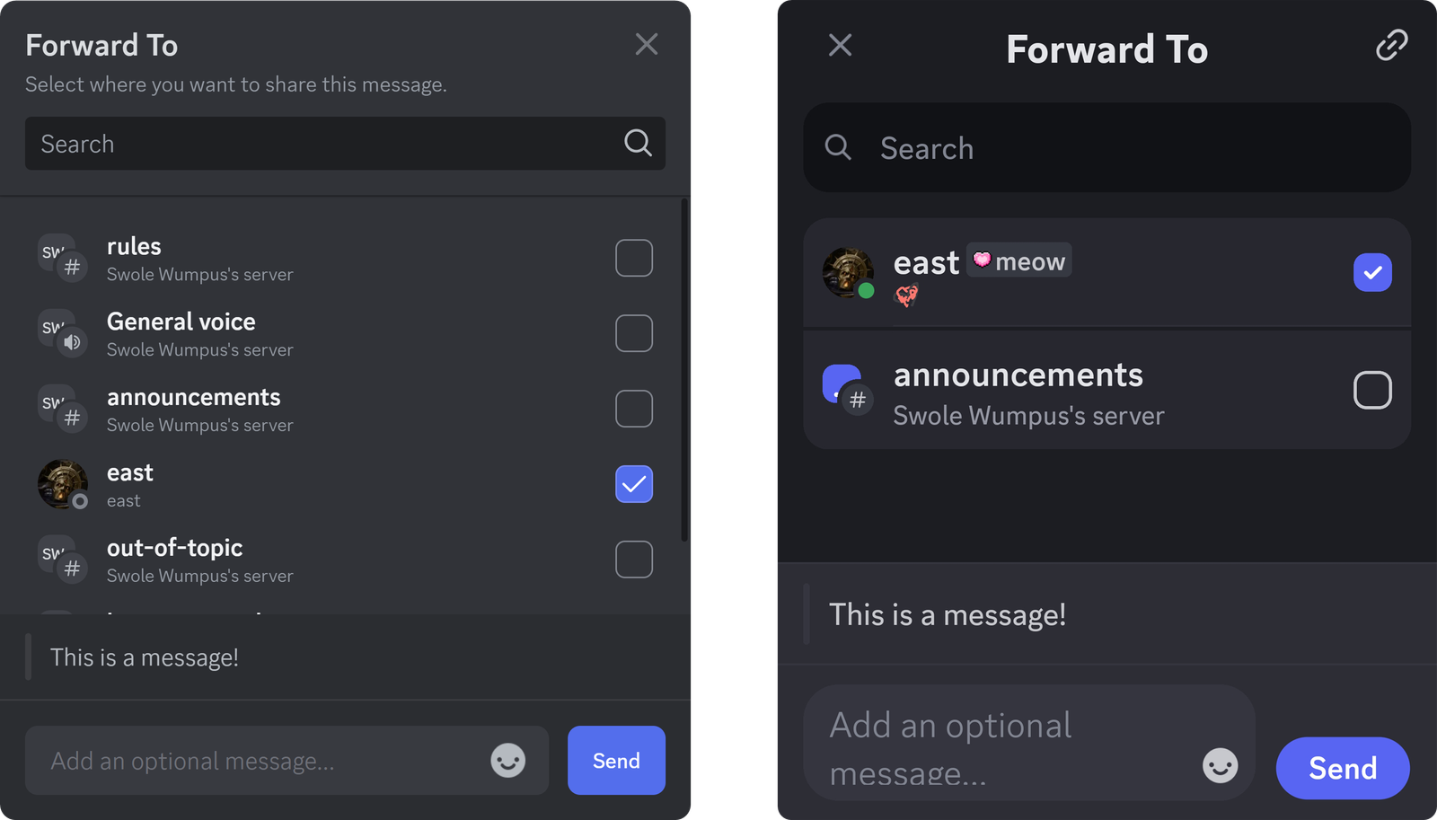Viewport: 1437px width, 820px height.
Task: Click the green online status dot on east
Action: [865, 291]
